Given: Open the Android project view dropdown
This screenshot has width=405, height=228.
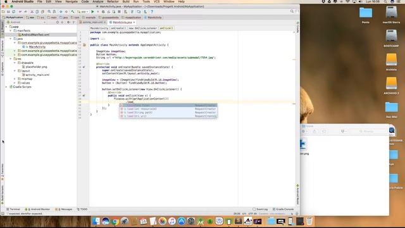Looking at the screenshot, I should [x=26, y=22].
